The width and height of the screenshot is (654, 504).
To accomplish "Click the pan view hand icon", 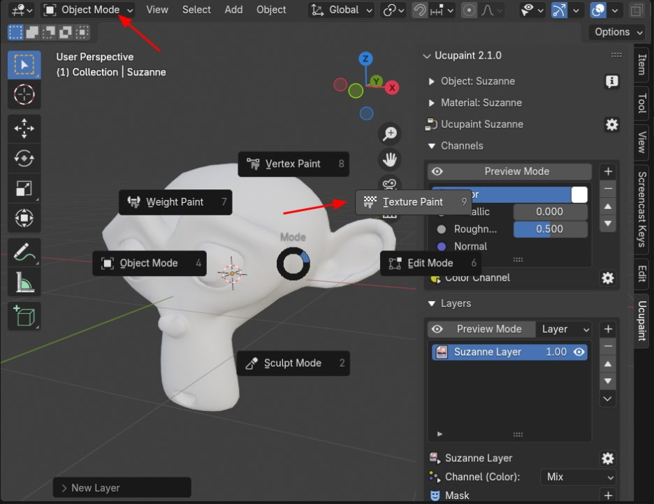I will tap(390, 159).
